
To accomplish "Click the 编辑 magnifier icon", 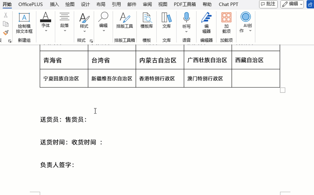I will [x=103, y=17].
